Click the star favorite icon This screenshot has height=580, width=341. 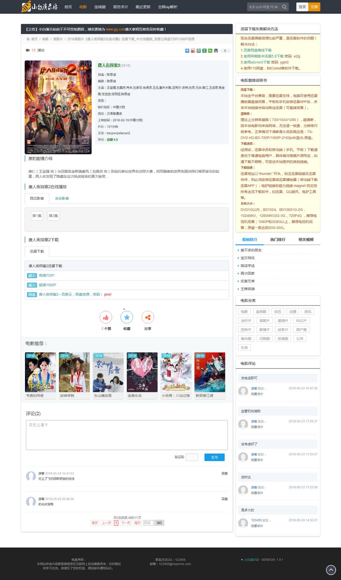(127, 317)
